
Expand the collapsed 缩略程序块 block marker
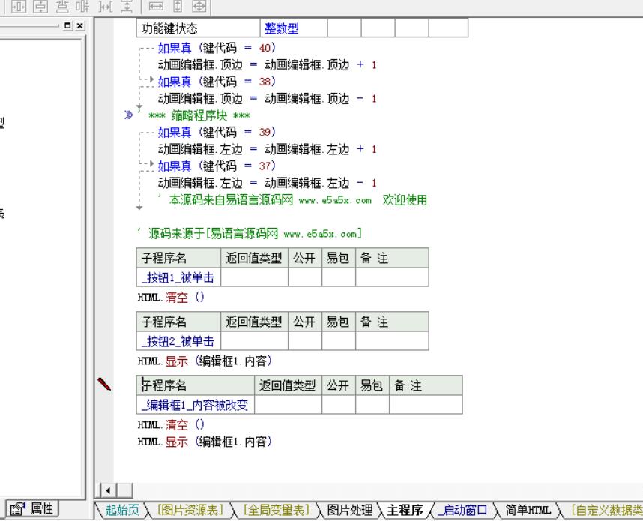(128, 115)
